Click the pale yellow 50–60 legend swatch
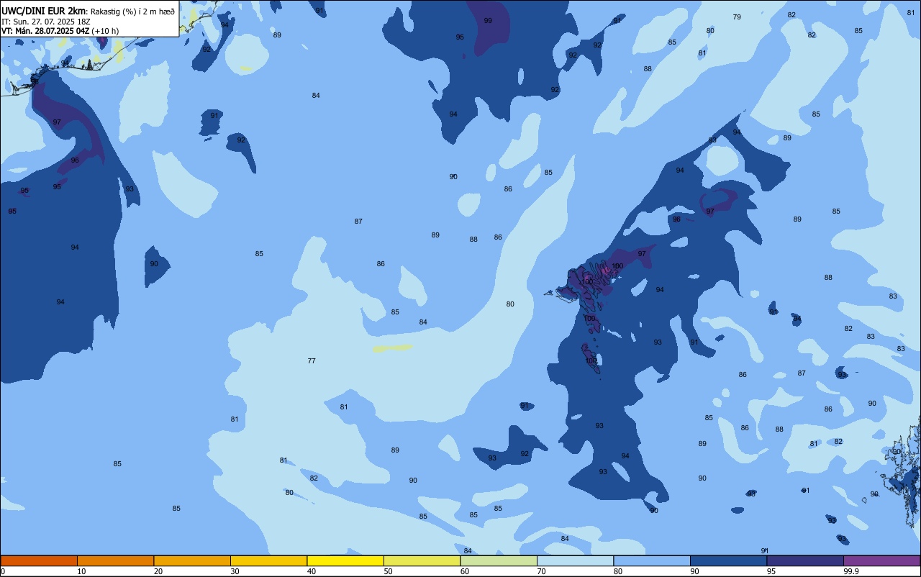Image resolution: width=921 pixels, height=577 pixels. pos(422,560)
